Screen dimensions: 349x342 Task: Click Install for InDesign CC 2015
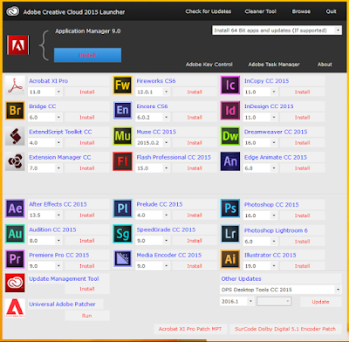coord(302,118)
